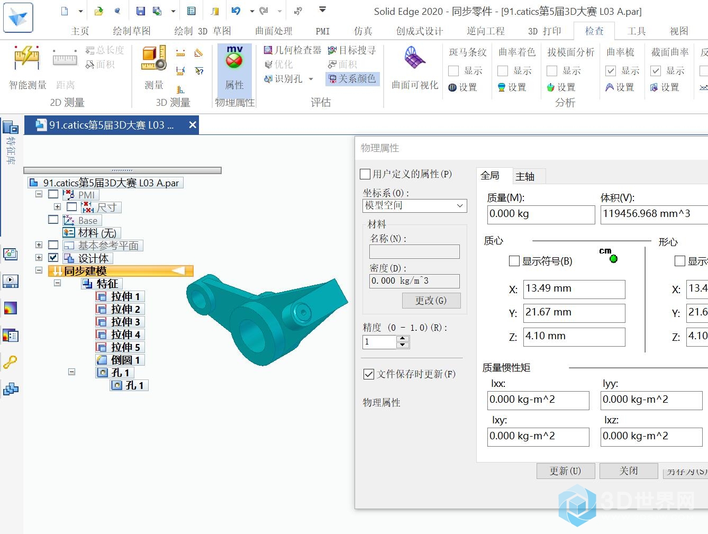Viewport: 708px width, 534px height.
Task: Switch to the PMI ribbon tab
Action: (x=323, y=31)
